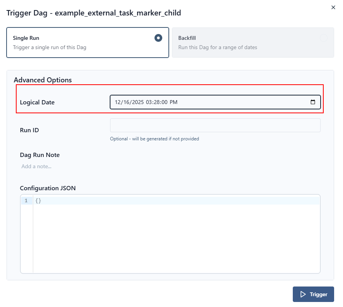Collapse the Advanced Options section heading

coord(43,80)
